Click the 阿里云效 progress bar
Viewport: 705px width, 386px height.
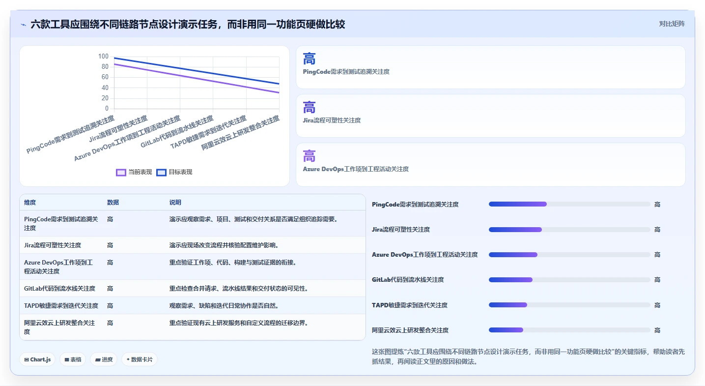click(x=569, y=330)
